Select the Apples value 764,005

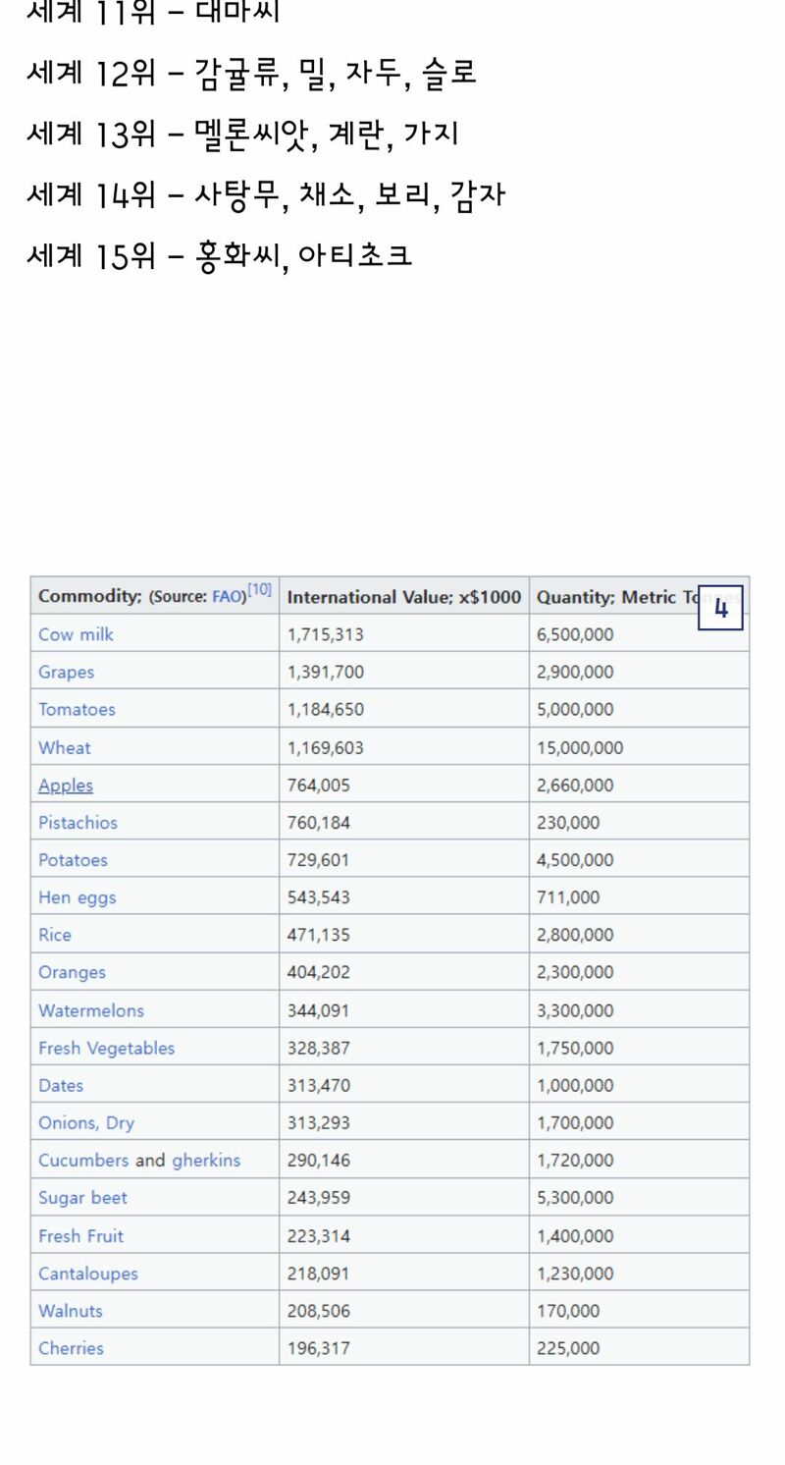tap(319, 785)
